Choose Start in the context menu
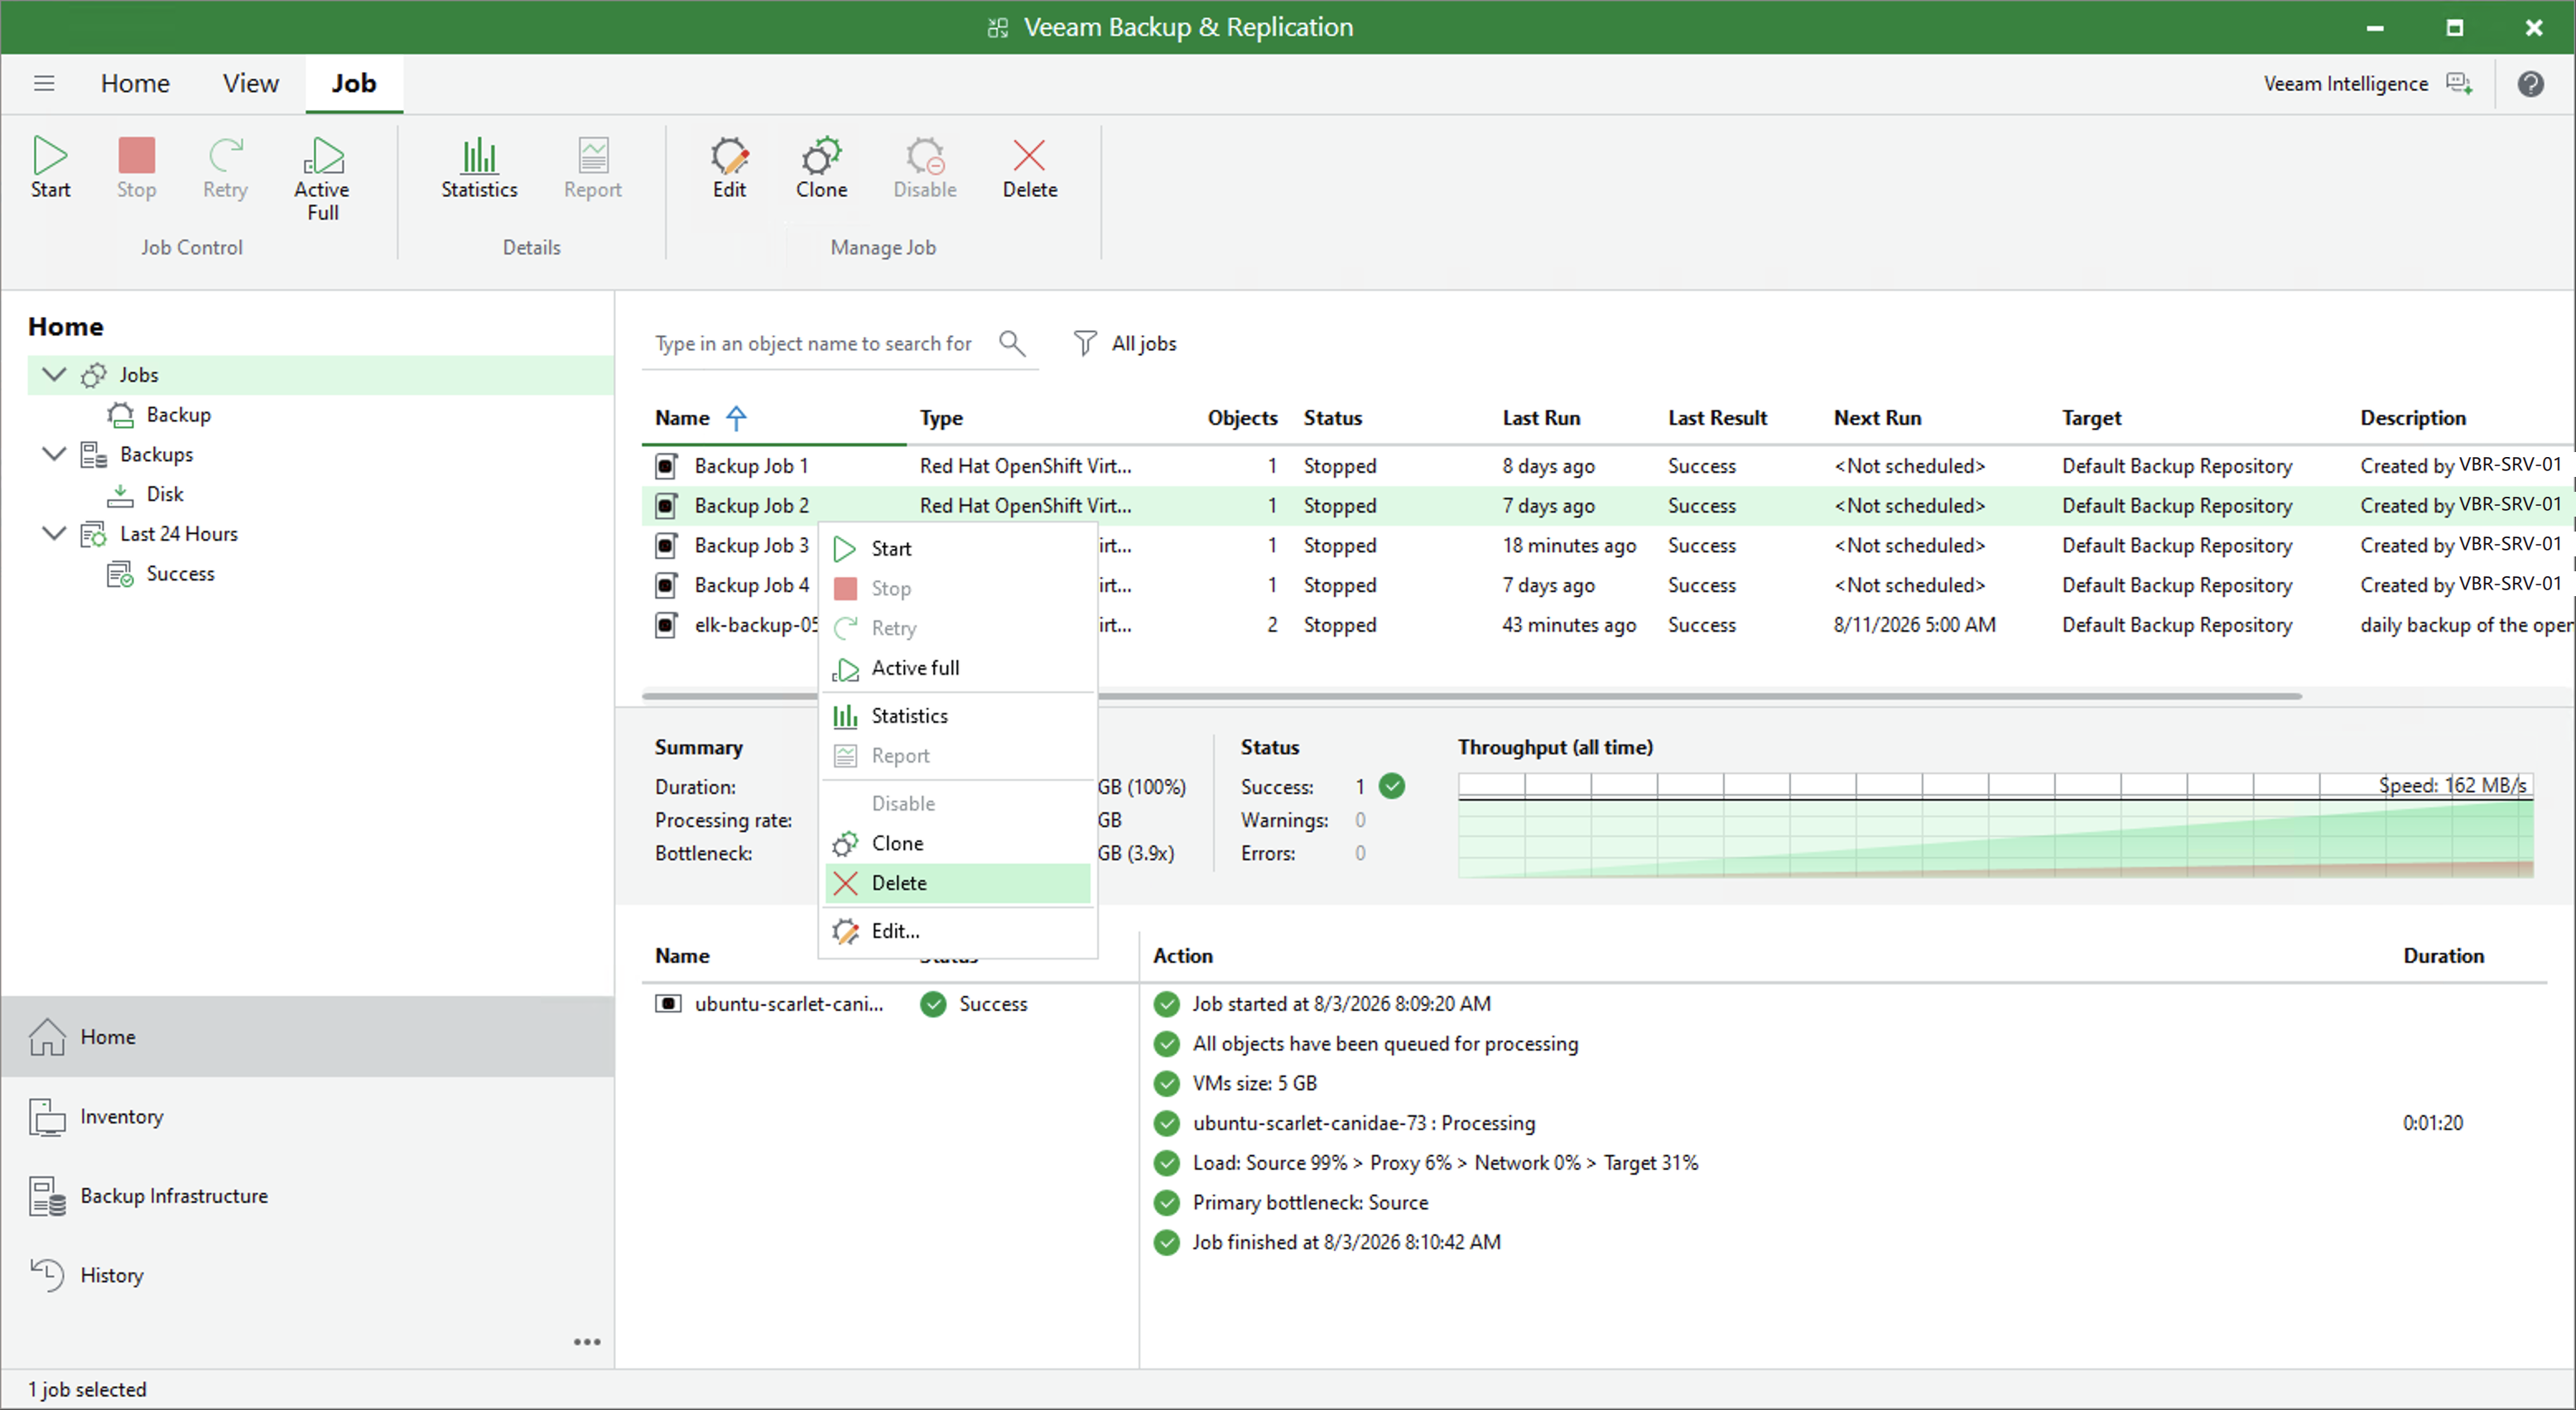 957,548
